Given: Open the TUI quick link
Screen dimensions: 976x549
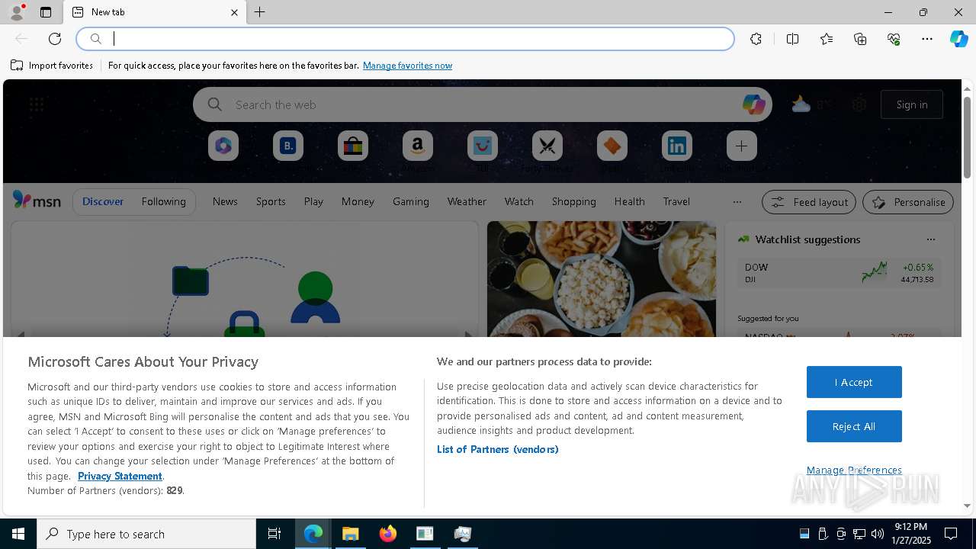Looking at the screenshot, I should tap(483, 146).
